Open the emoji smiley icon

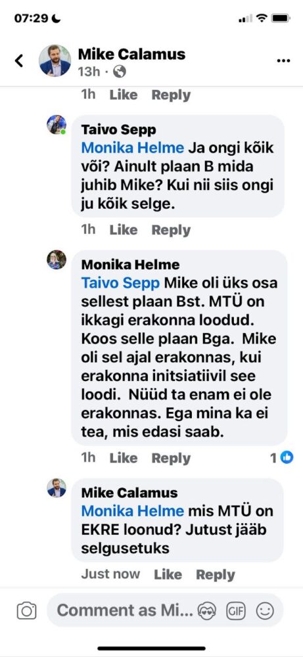click(265, 611)
